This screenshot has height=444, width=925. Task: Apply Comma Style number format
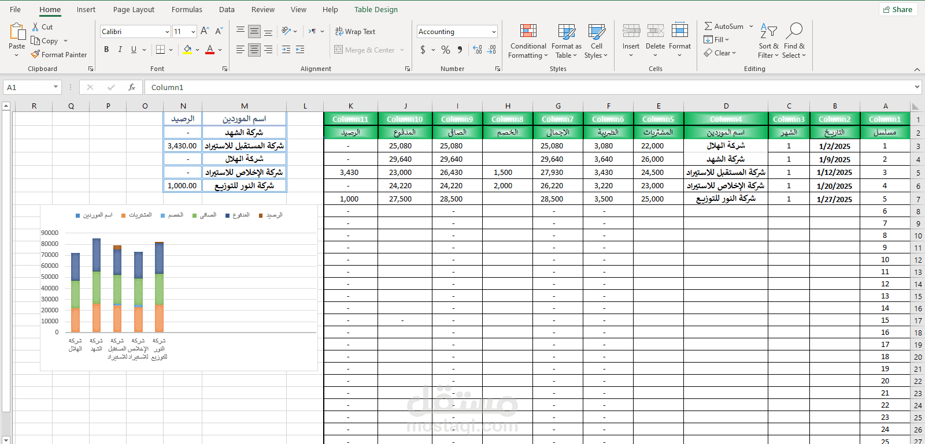pos(460,50)
